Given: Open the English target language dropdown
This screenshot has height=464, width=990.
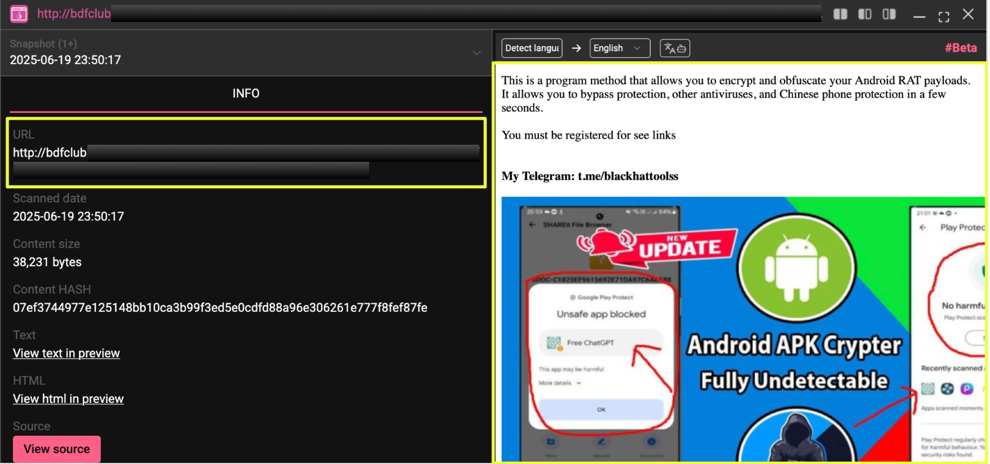Looking at the screenshot, I should (619, 48).
